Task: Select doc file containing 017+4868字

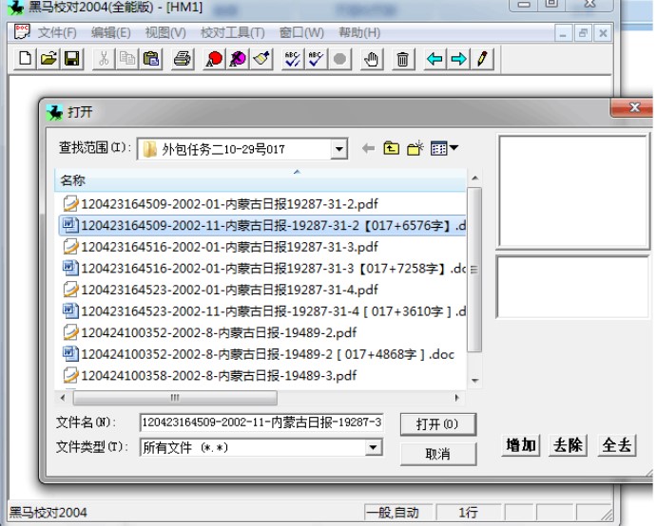Action: (x=259, y=354)
